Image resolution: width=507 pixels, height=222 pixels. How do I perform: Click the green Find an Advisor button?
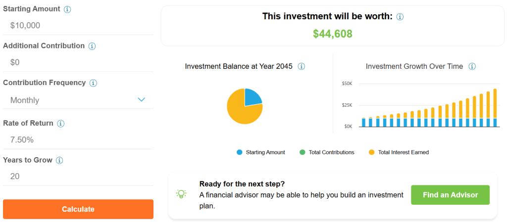point(450,195)
